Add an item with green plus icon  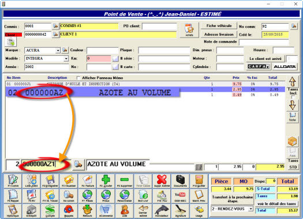[x=106, y=181]
